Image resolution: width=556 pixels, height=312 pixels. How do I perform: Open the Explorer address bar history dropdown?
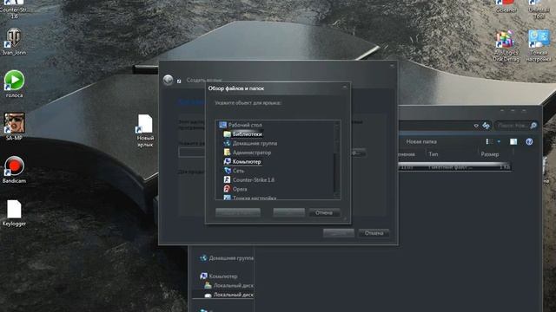point(476,126)
